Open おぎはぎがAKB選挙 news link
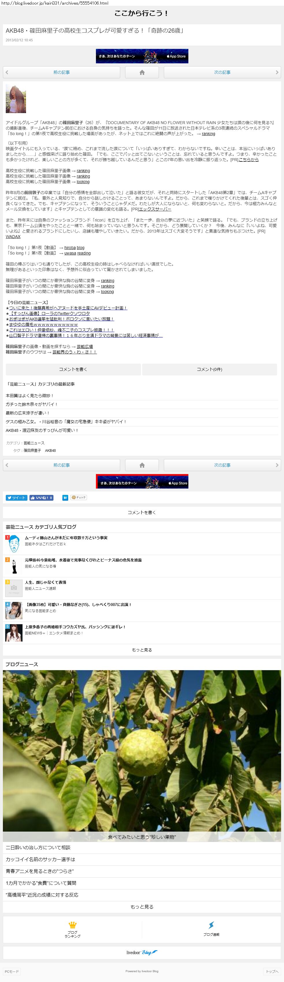This screenshot has width=284, height=982. click(x=61, y=319)
